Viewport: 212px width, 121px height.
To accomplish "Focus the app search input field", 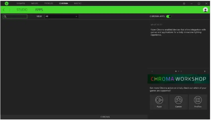I will (x=15, y=16).
